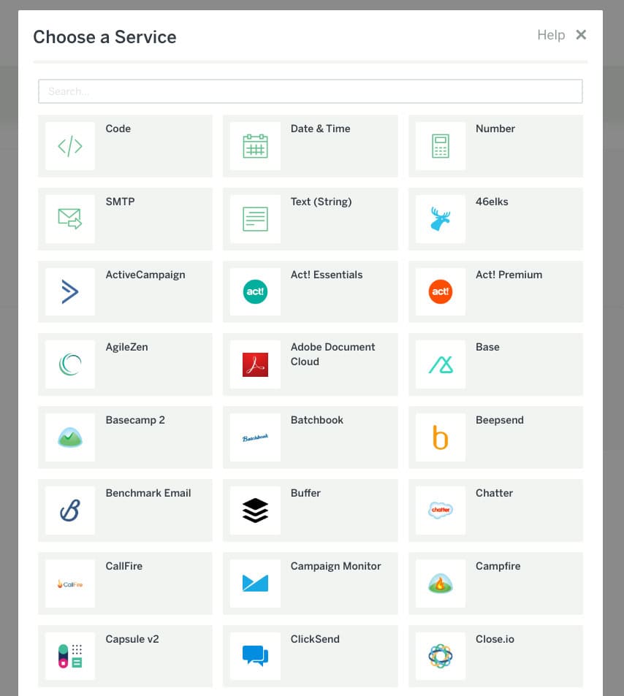Select the Batchbook script logo
This screenshot has height=696, width=624.
[256, 438]
